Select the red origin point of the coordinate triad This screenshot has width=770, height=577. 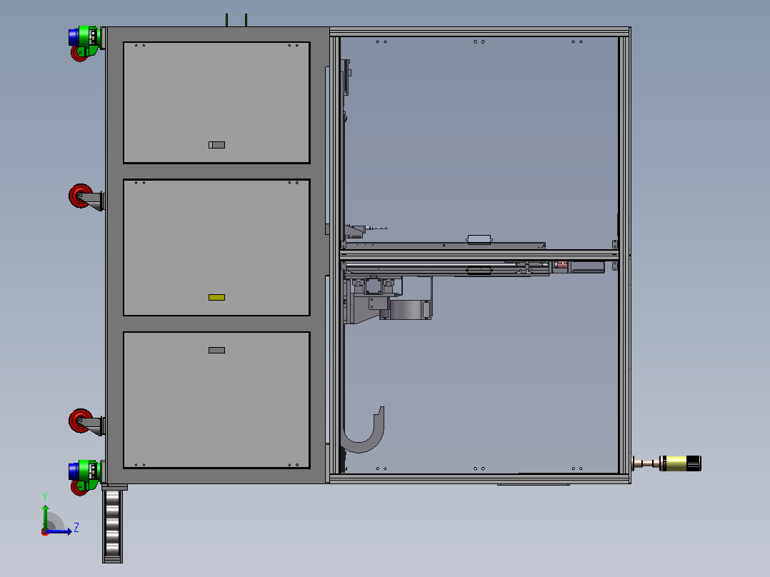(45, 532)
